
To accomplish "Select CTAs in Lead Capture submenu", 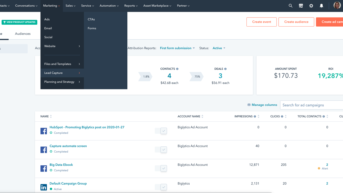I will pos(91,19).
